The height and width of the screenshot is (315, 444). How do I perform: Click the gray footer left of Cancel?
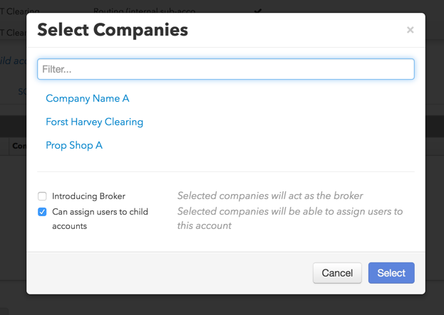tap(170, 273)
